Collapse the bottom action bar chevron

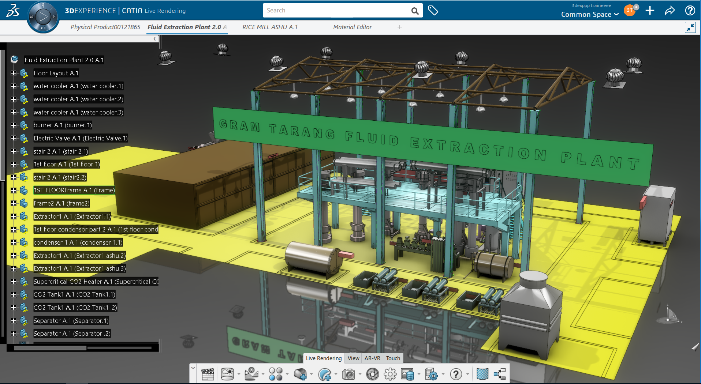click(x=193, y=368)
